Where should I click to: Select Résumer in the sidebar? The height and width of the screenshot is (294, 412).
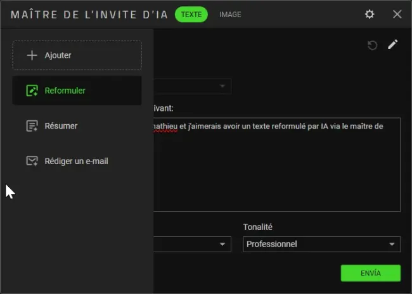(77, 126)
